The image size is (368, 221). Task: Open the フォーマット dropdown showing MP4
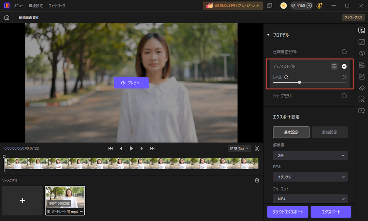click(x=310, y=199)
